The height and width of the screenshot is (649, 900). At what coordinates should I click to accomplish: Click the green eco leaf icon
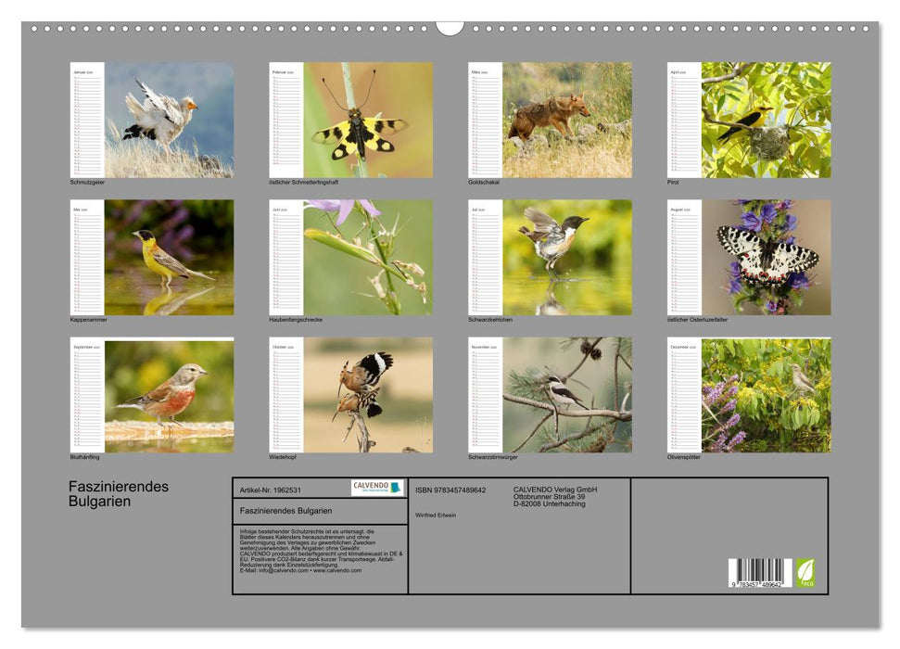[805, 571]
